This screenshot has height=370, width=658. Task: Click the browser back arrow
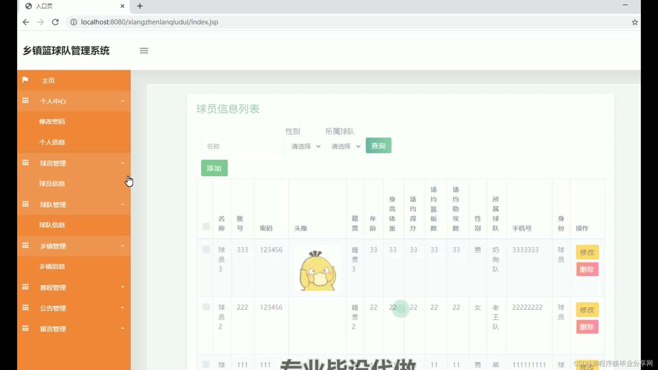(x=26, y=22)
